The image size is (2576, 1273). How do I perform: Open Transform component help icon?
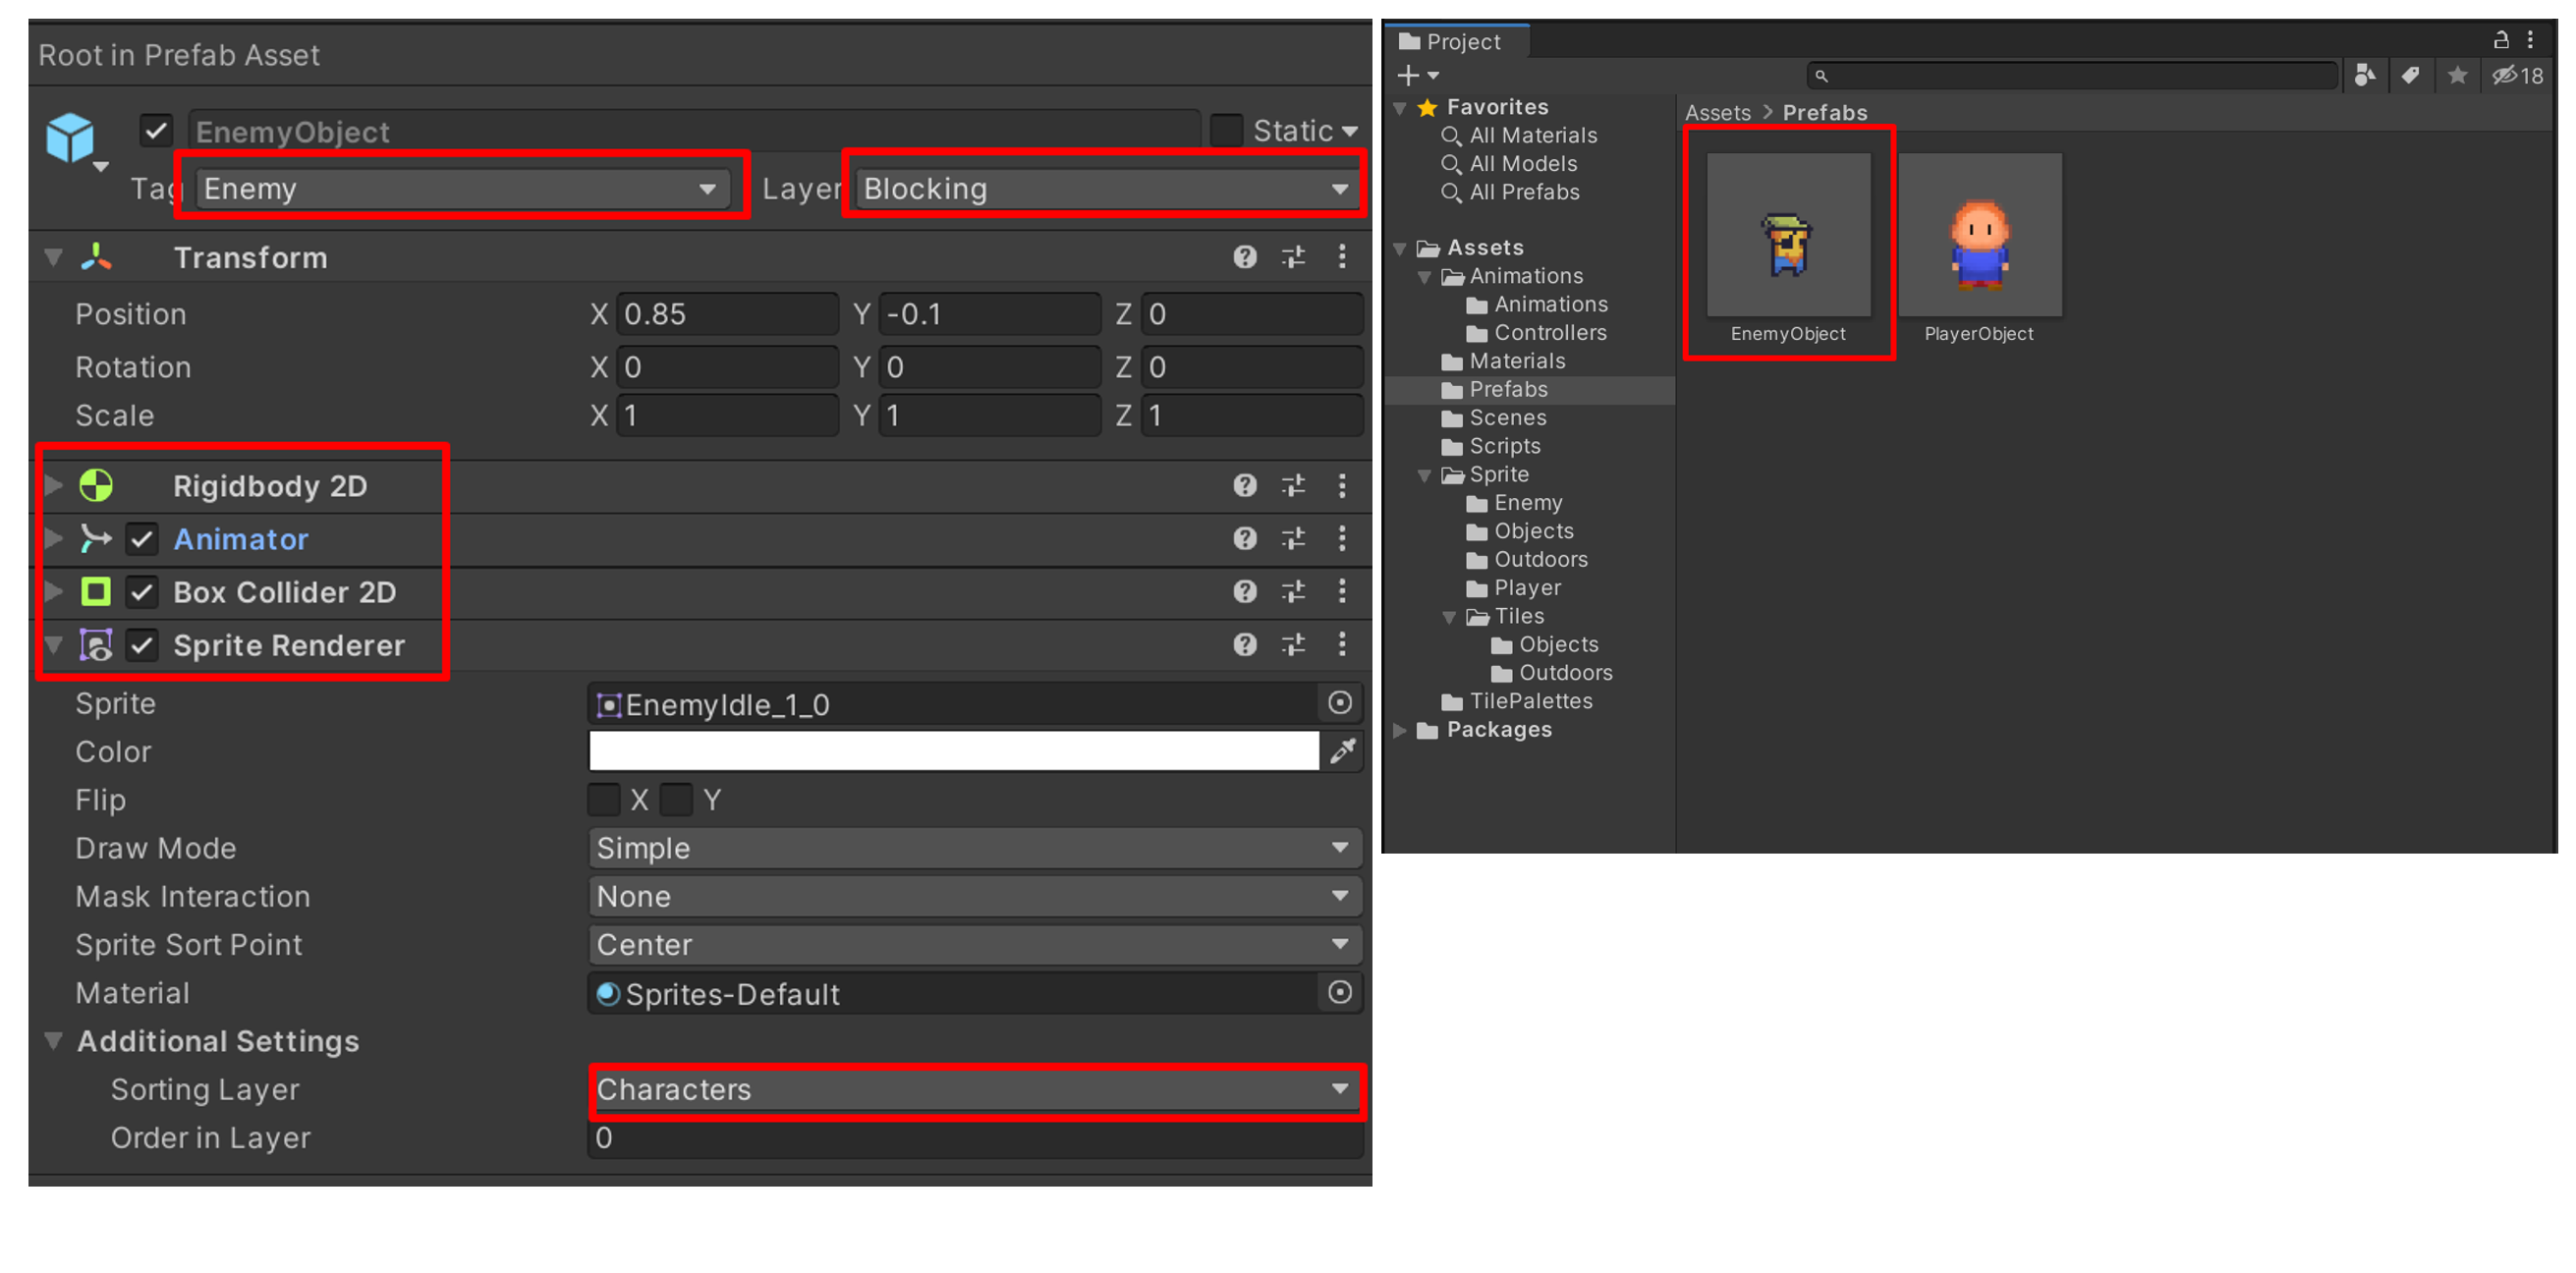(x=1244, y=258)
